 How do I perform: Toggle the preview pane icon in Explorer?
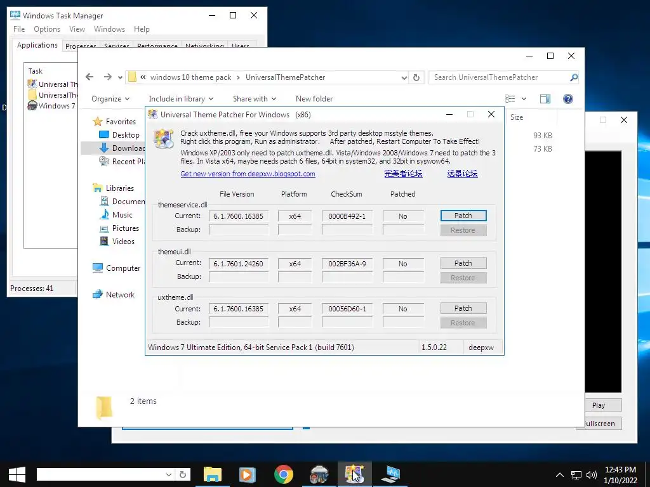point(545,98)
